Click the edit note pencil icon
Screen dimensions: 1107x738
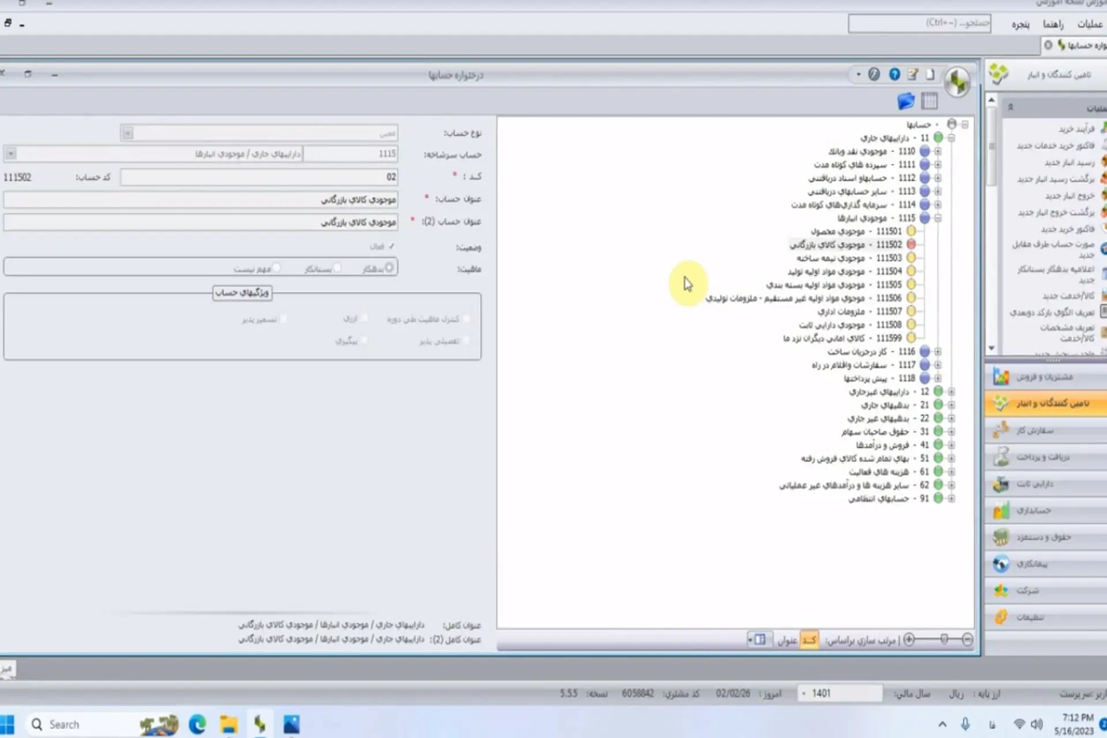[x=913, y=74]
